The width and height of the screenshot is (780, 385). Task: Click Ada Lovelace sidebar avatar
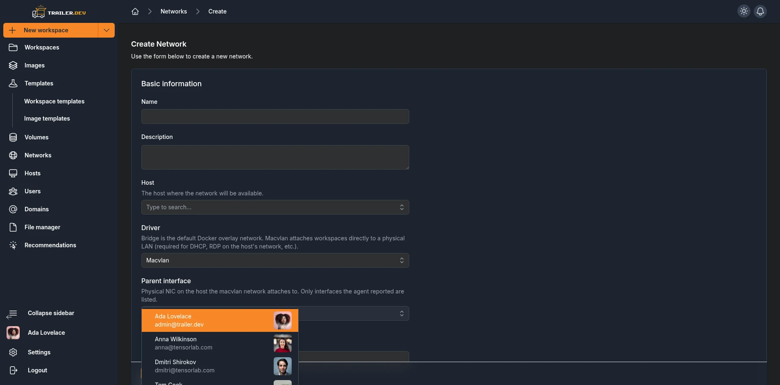(13, 333)
